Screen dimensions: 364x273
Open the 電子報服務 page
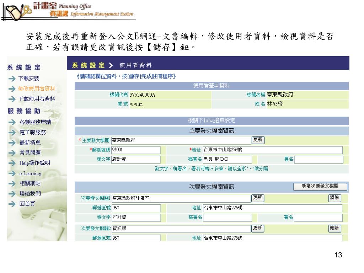pyautogui.click(x=33, y=132)
